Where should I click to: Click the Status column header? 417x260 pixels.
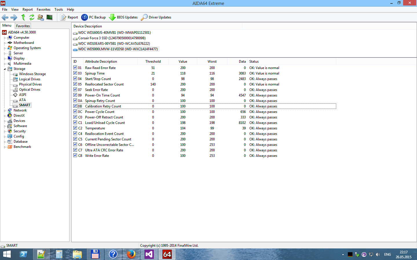pos(292,61)
